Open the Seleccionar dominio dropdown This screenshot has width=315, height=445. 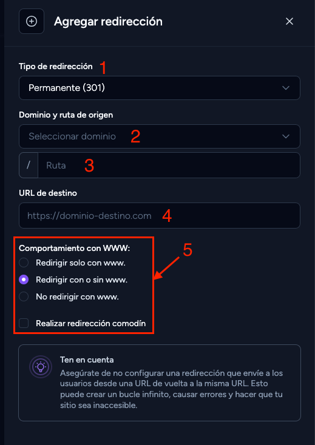(160, 136)
